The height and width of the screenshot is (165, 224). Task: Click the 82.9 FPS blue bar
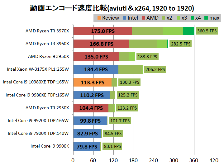(87, 134)
